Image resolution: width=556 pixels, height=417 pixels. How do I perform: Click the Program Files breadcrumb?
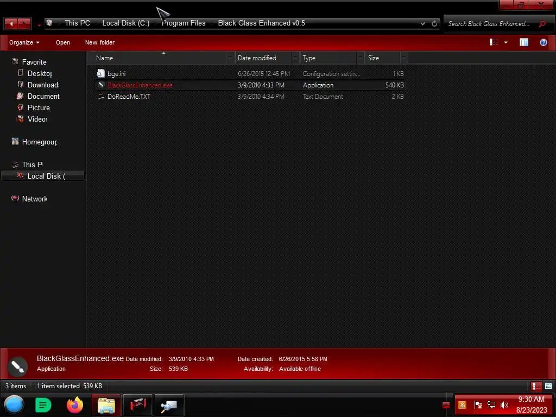(x=184, y=23)
